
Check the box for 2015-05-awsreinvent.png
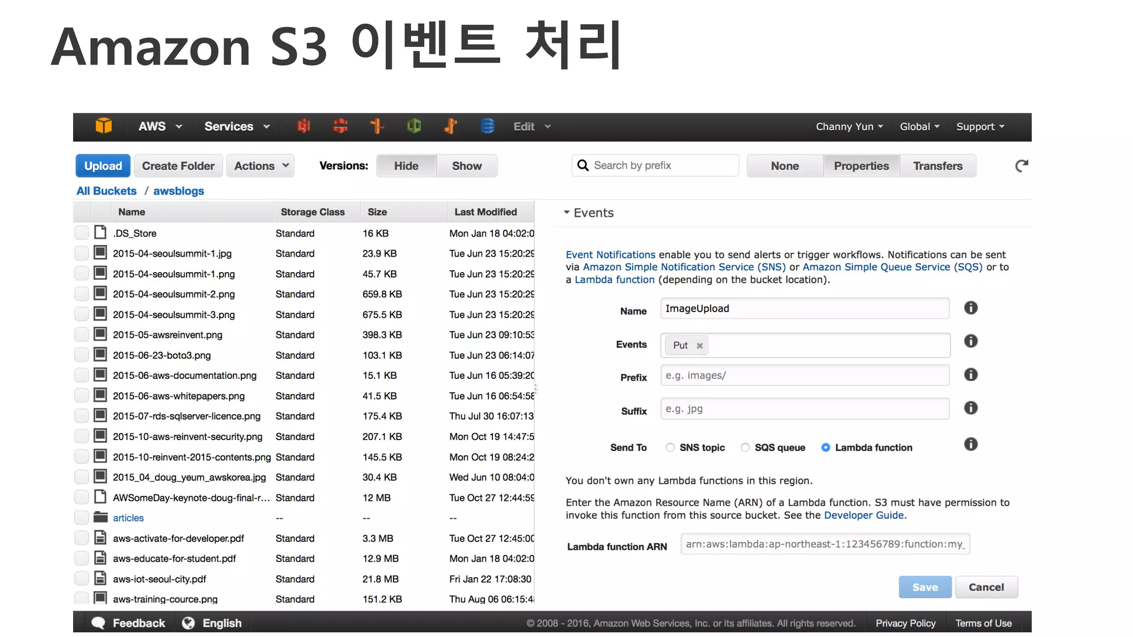click(81, 335)
